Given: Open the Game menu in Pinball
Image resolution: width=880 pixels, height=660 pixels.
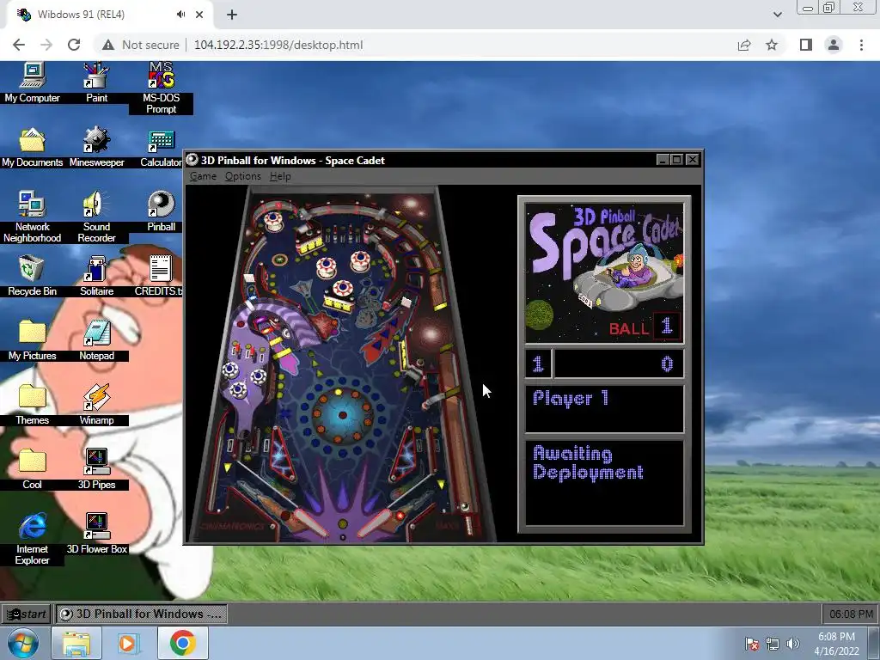Looking at the screenshot, I should (x=203, y=176).
